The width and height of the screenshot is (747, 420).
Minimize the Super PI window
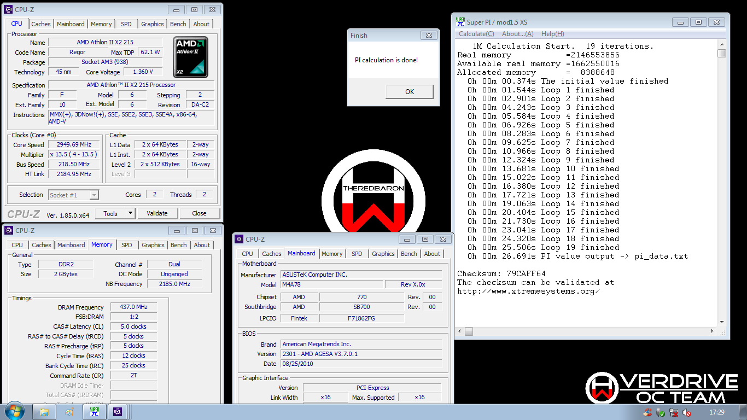[x=681, y=22]
